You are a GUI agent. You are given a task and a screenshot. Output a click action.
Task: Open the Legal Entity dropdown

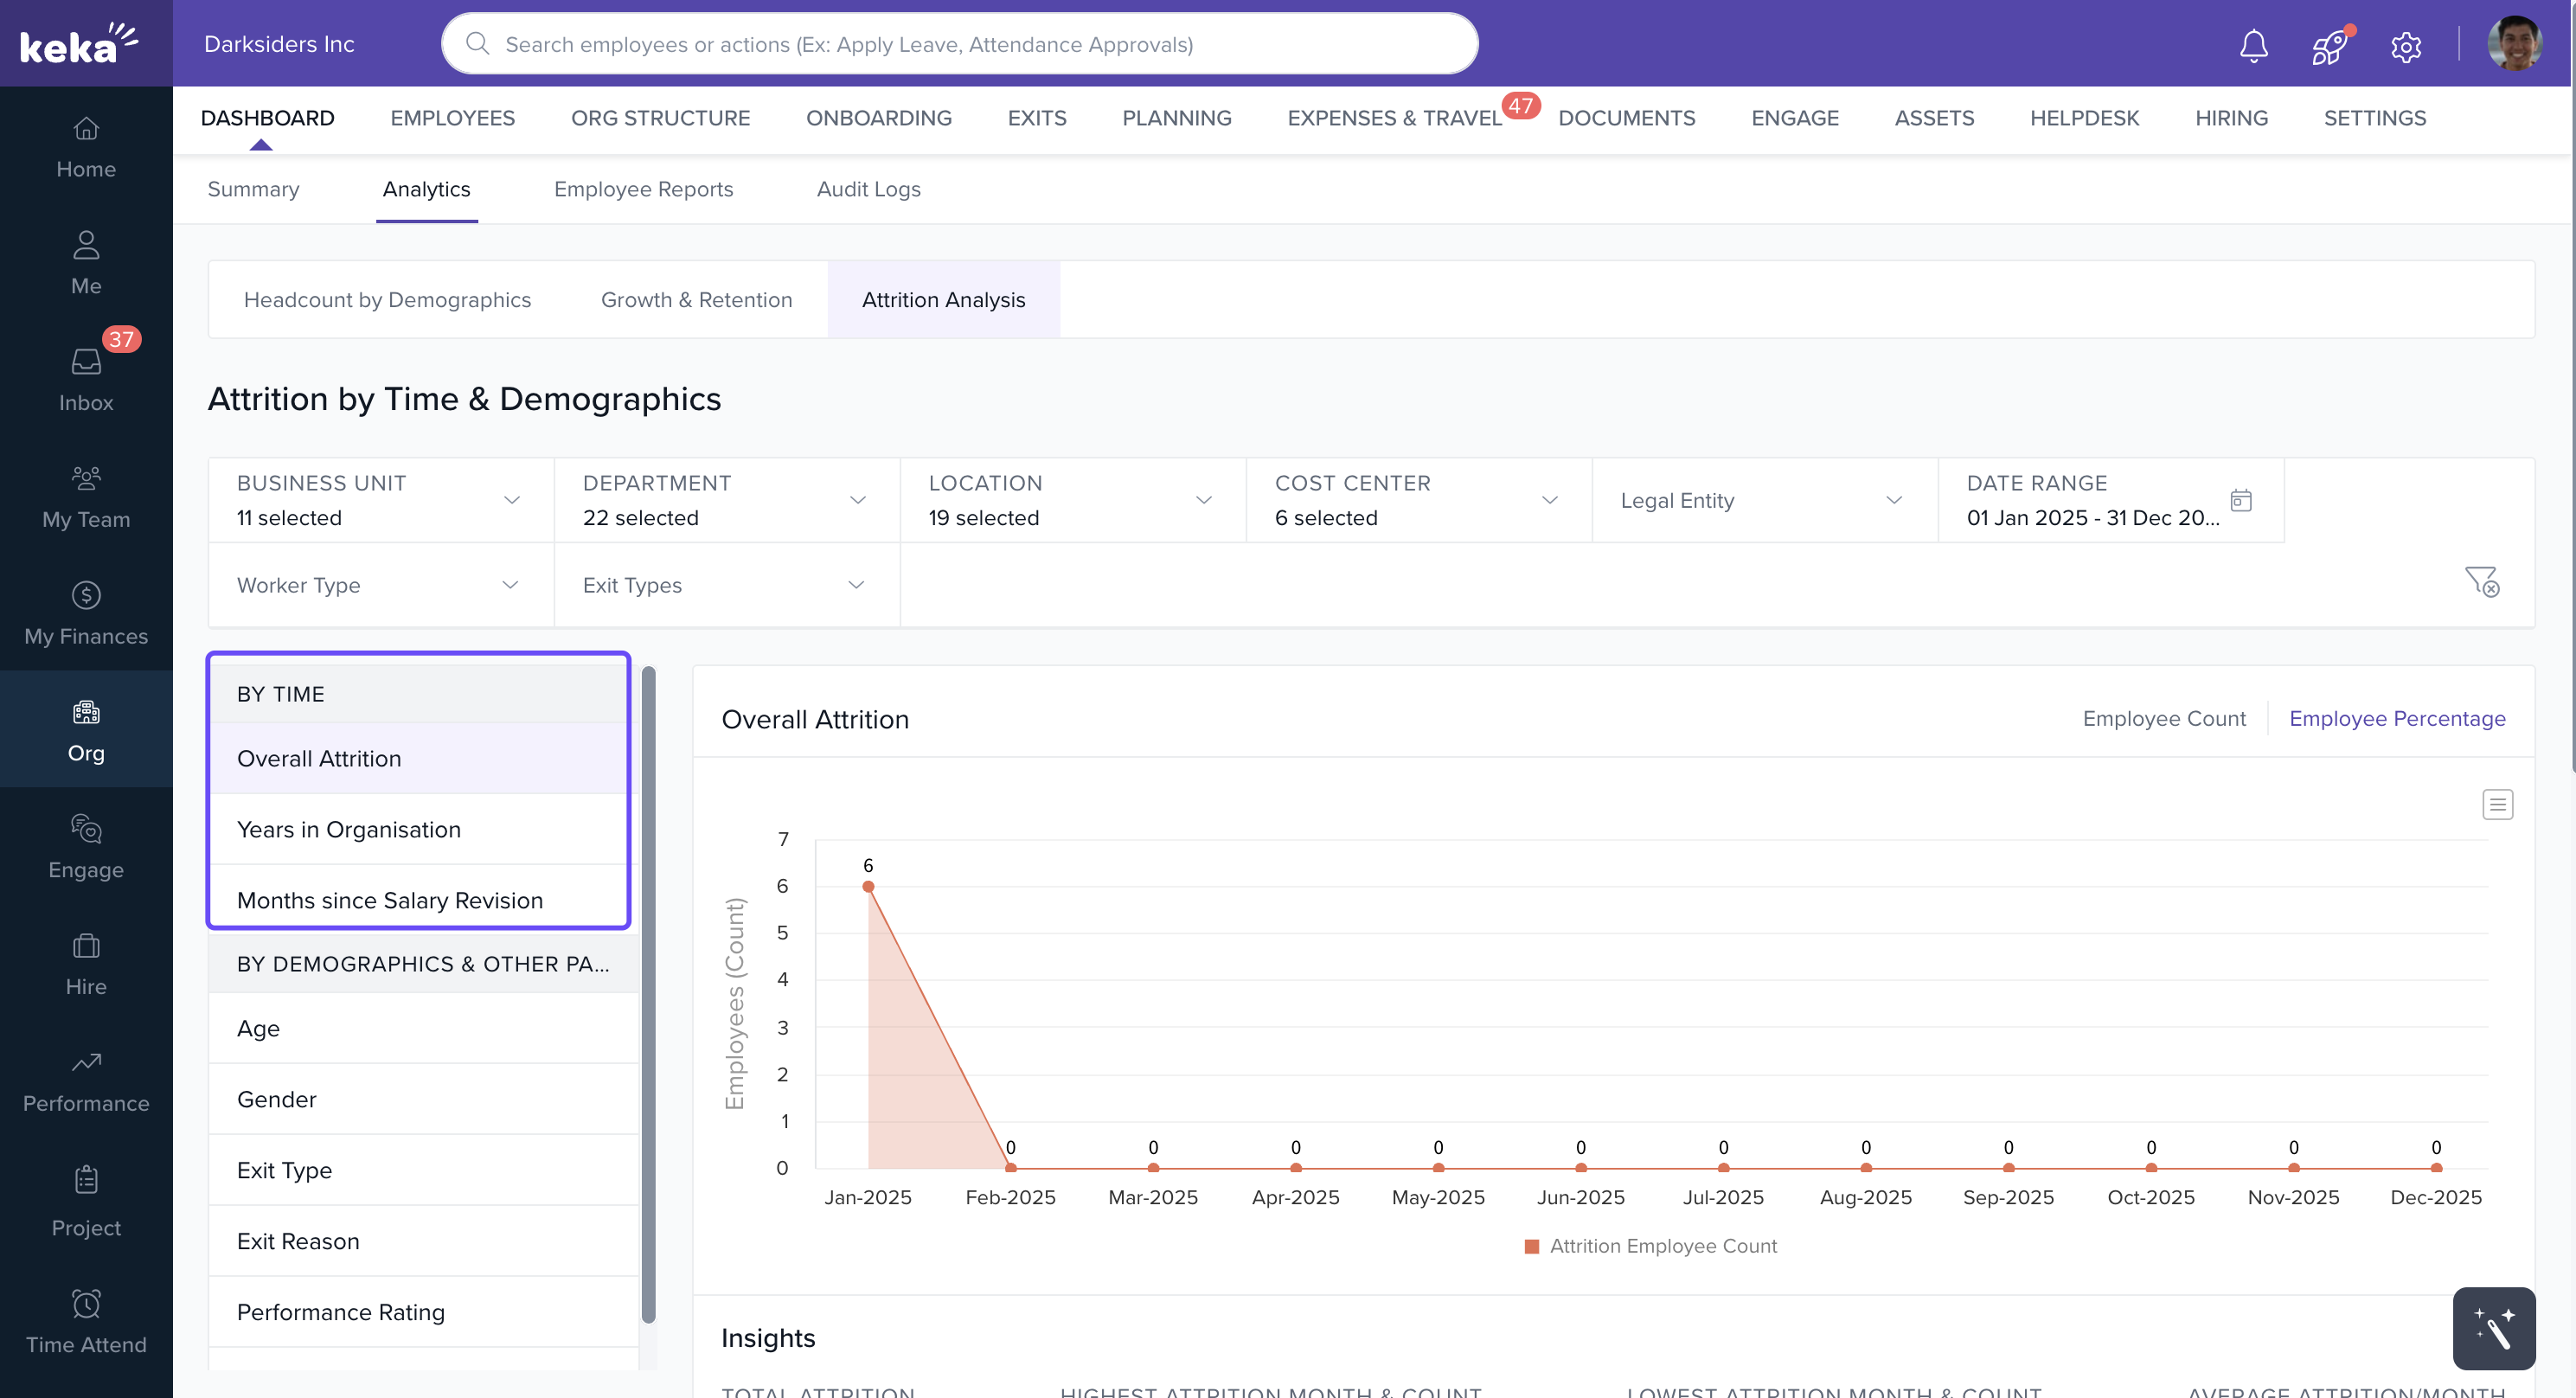[1763, 500]
